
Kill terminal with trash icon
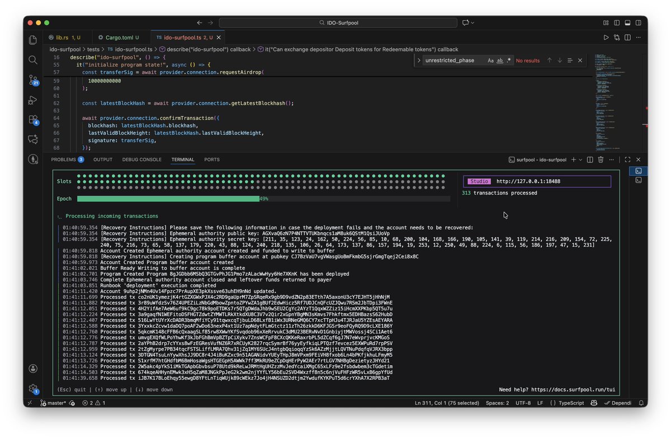coord(601,159)
